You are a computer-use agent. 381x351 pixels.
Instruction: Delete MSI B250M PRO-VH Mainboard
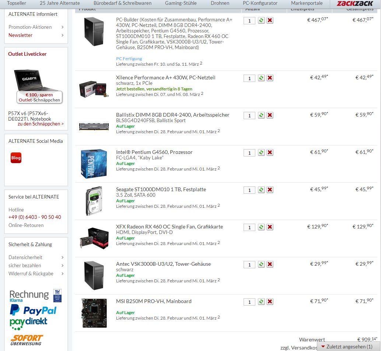click(x=270, y=302)
